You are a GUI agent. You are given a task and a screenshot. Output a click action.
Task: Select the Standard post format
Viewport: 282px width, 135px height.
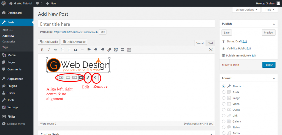point(224,86)
